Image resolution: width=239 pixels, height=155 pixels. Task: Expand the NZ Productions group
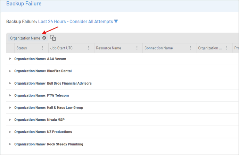pos(10,132)
